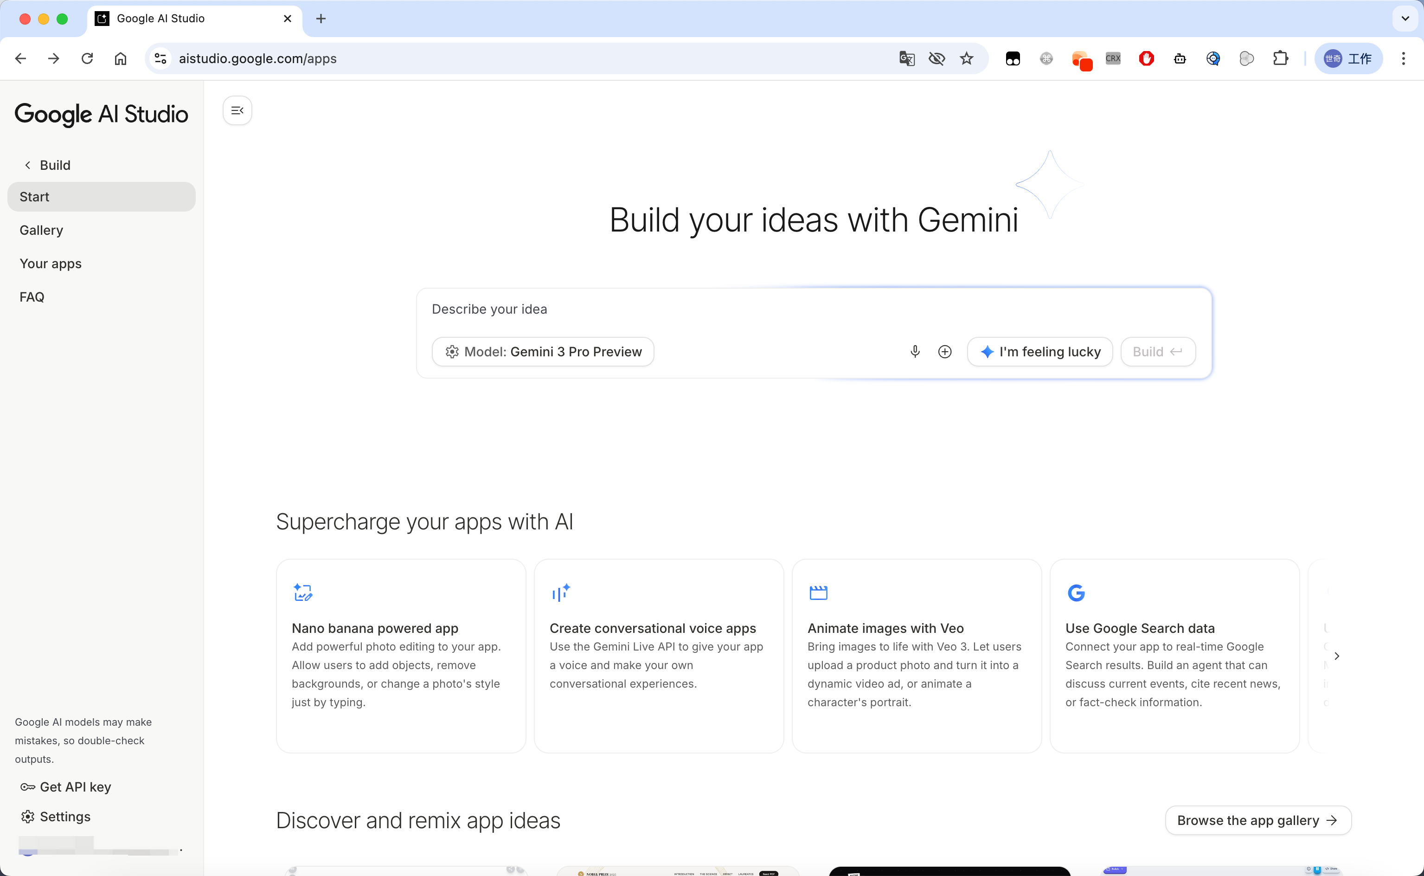1424x876 pixels.
Task: Toggle the crossed-eye tracking protection icon
Action: tap(937, 58)
